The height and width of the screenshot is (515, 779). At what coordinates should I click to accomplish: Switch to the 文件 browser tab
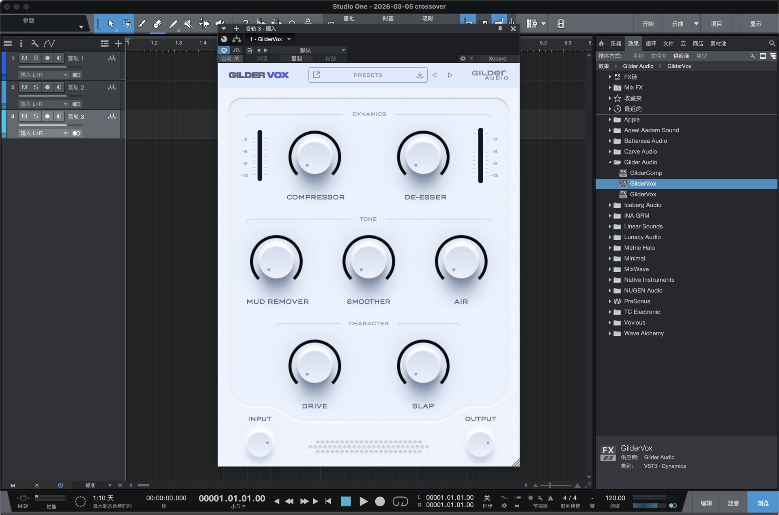point(668,44)
